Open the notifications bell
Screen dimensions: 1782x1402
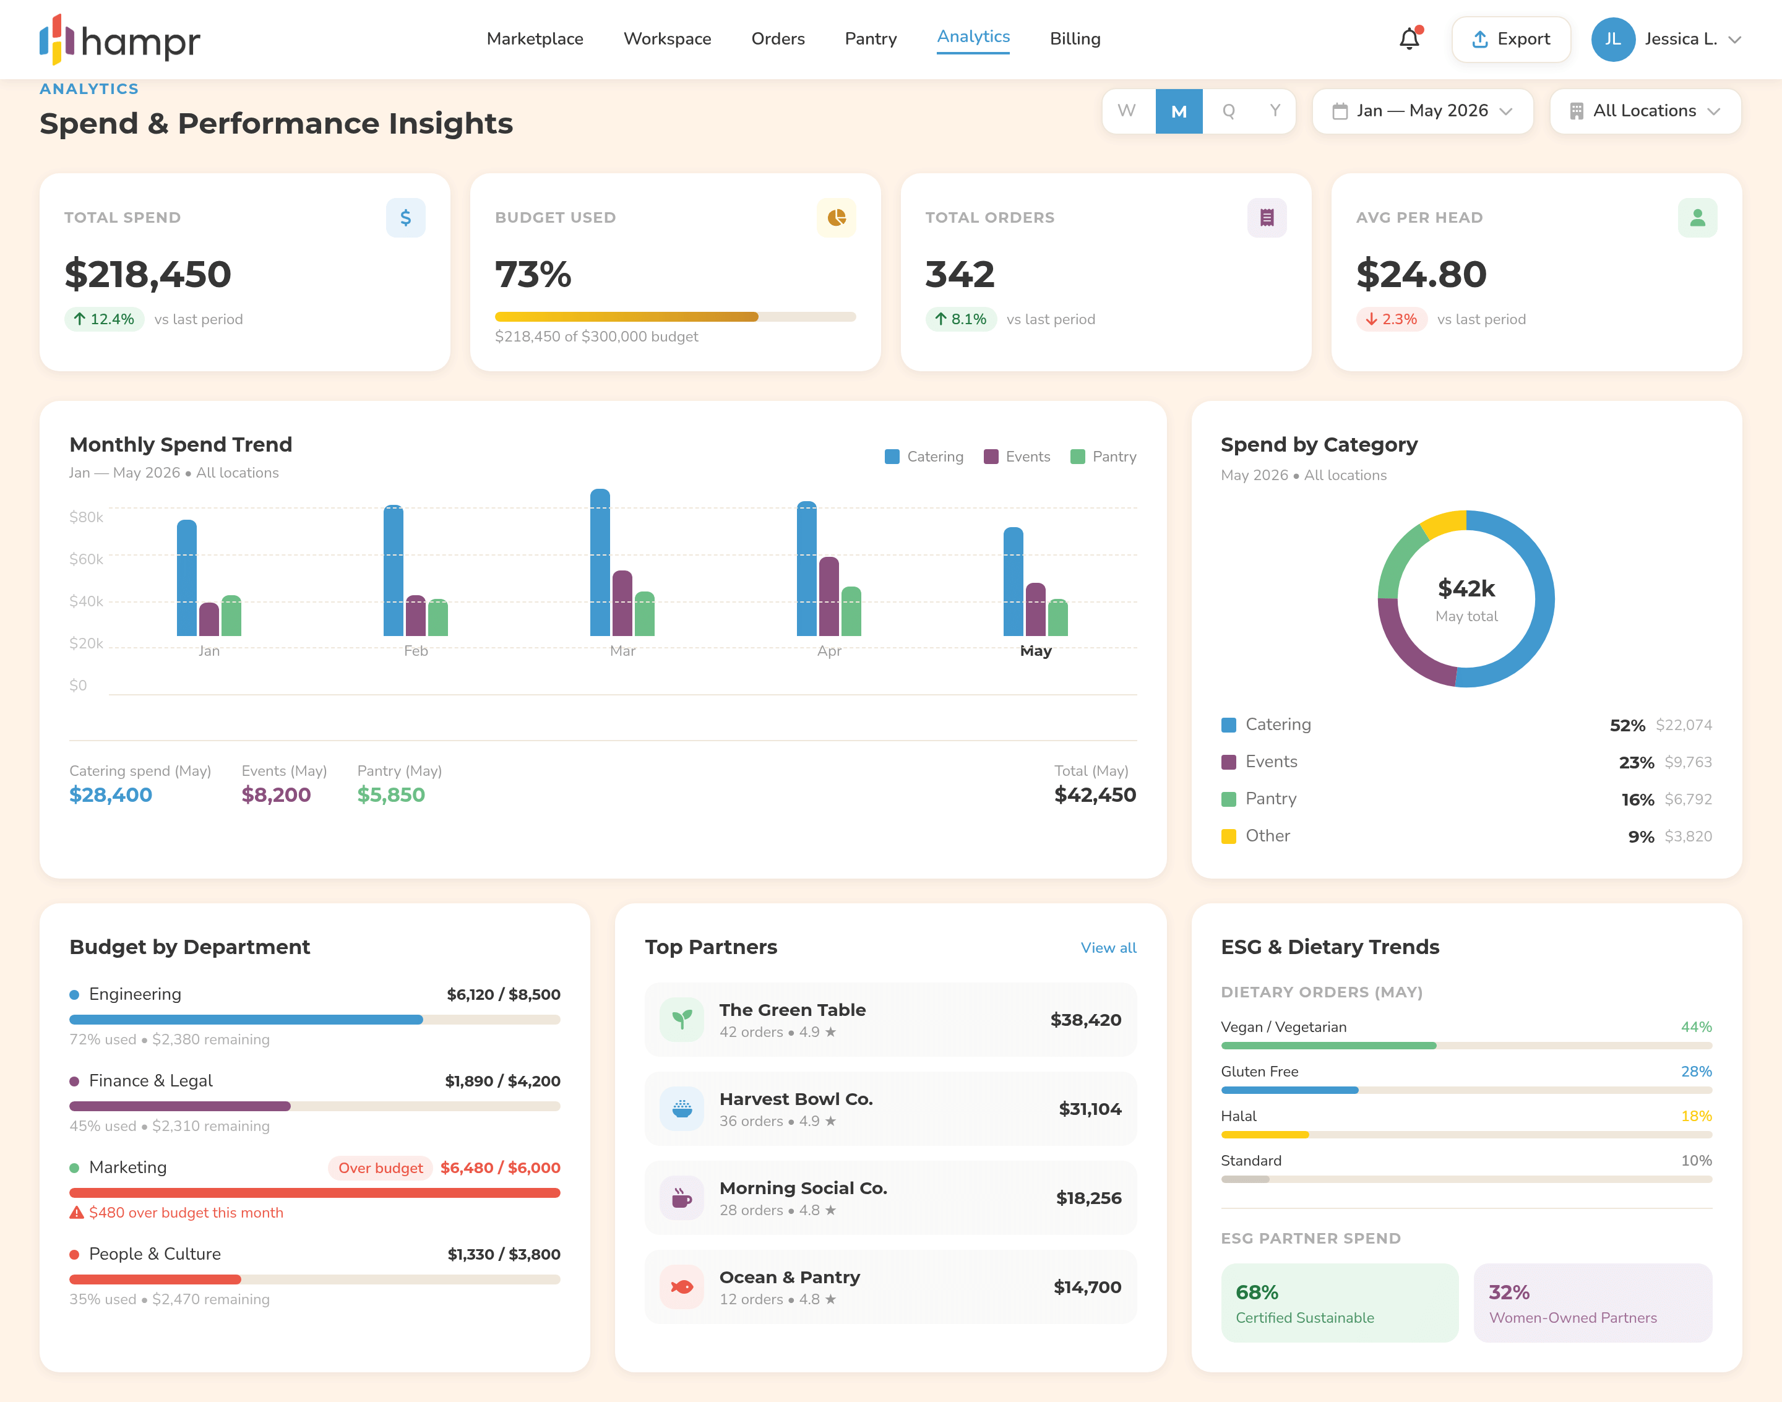pos(1410,38)
